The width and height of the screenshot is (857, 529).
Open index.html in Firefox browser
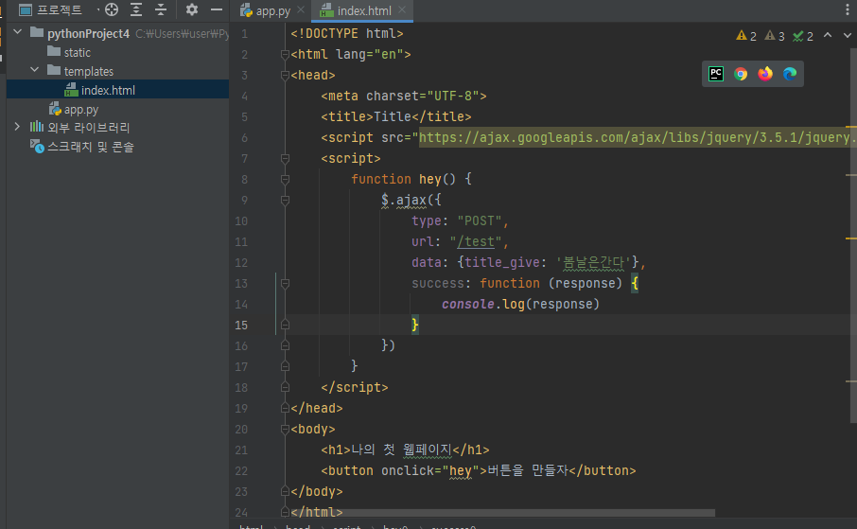765,74
